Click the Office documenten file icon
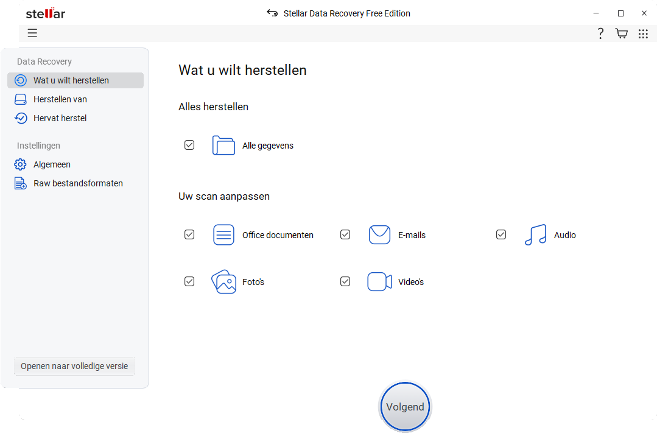The height and width of the screenshot is (433, 657). point(223,234)
